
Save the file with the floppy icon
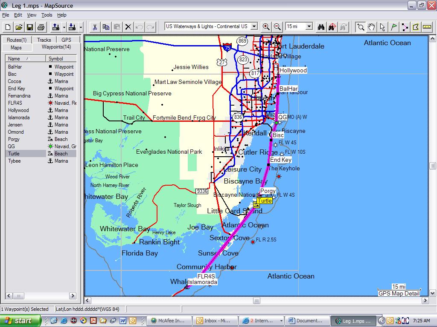click(30, 27)
